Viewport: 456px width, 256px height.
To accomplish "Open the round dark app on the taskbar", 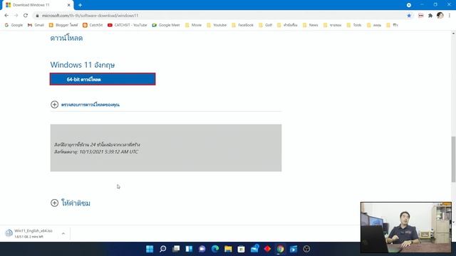I will (306, 249).
